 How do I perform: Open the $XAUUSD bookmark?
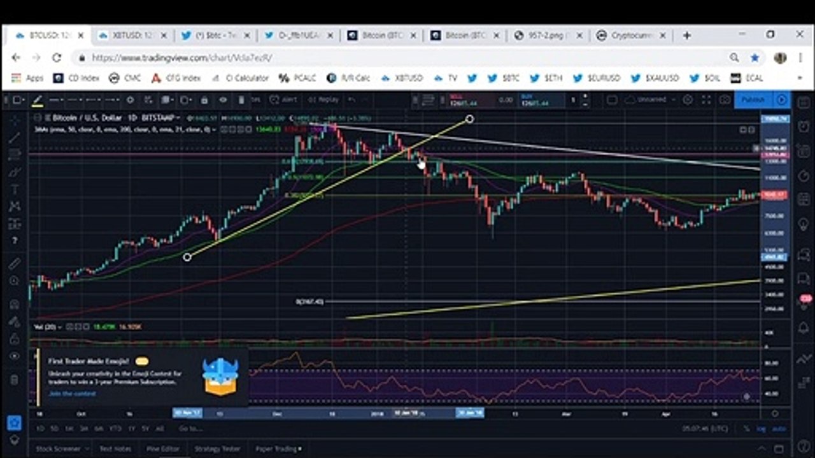point(655,78)
